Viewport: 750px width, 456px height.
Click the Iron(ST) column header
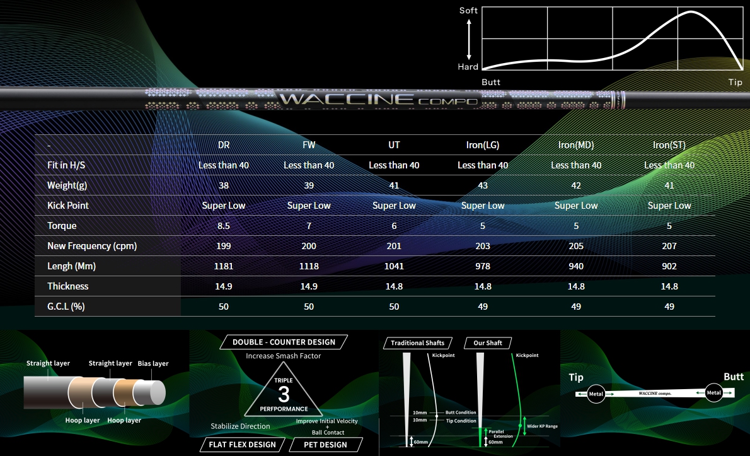click(669, 145)
